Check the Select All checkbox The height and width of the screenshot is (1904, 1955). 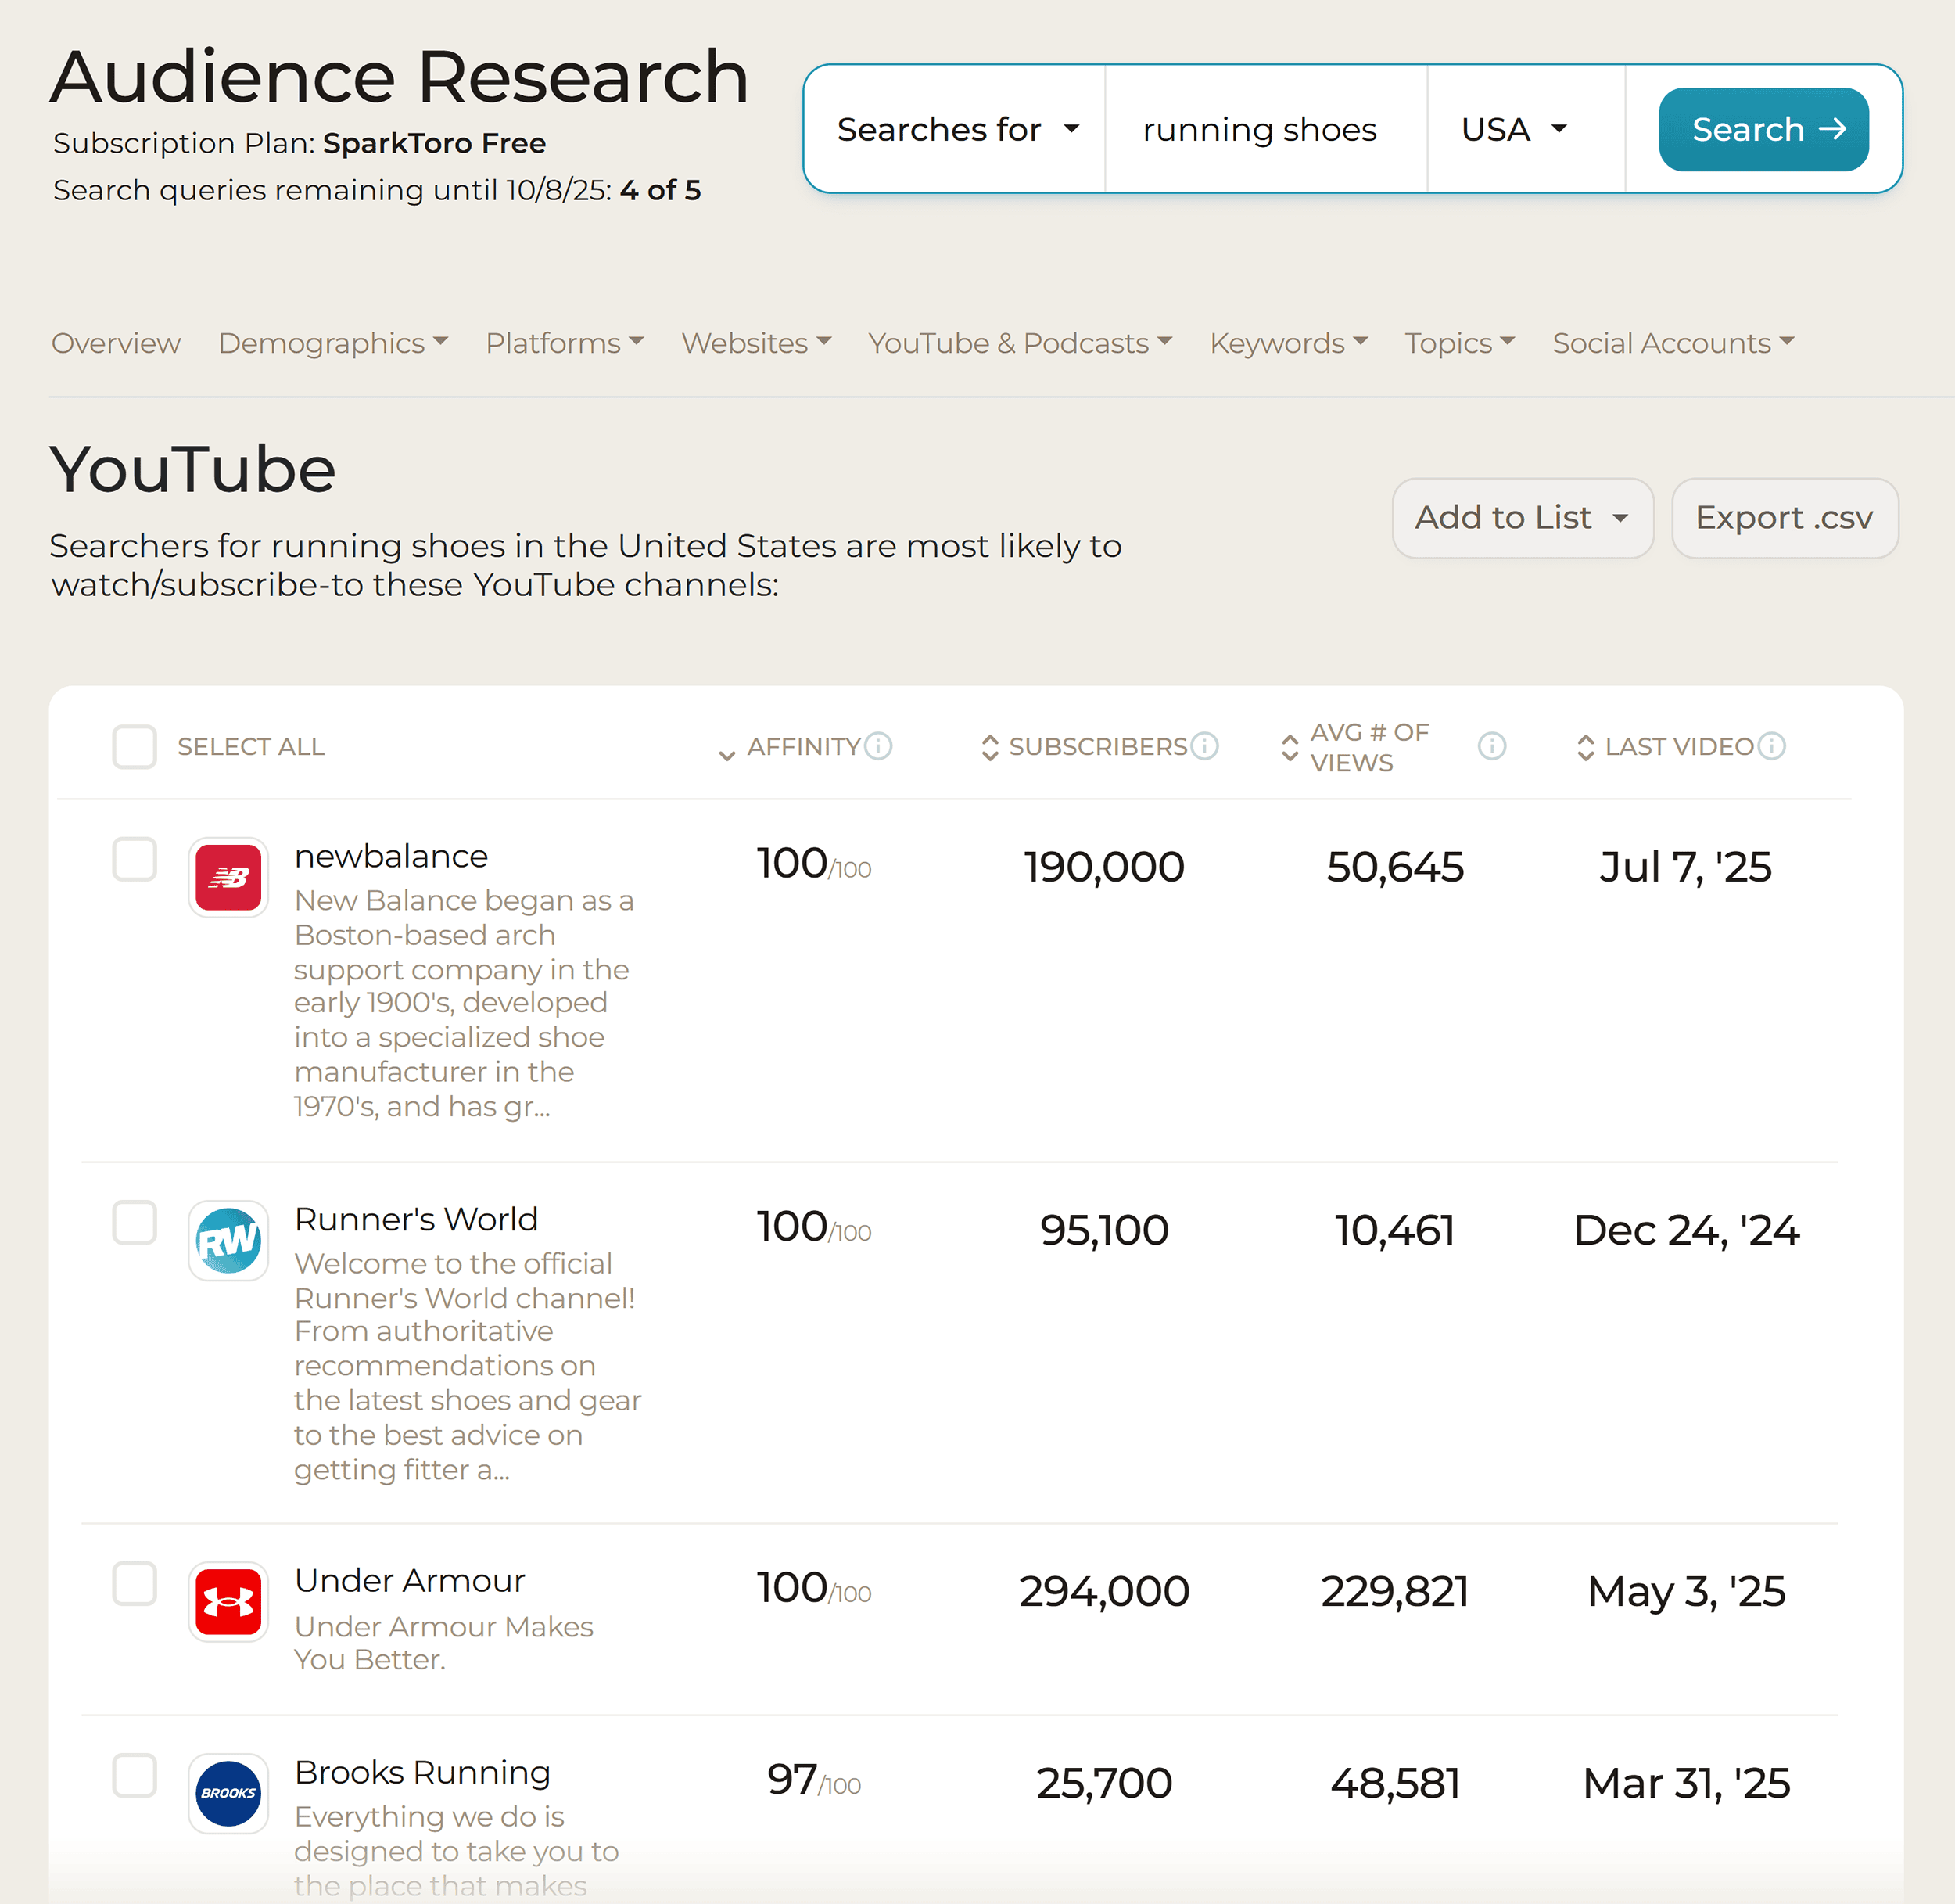click(x=134, y=746)
